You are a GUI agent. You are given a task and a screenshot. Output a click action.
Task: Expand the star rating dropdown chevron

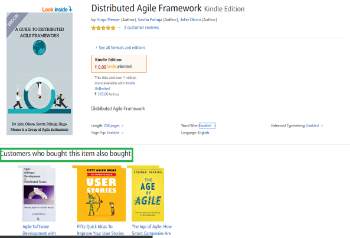[x=119, y=28]
